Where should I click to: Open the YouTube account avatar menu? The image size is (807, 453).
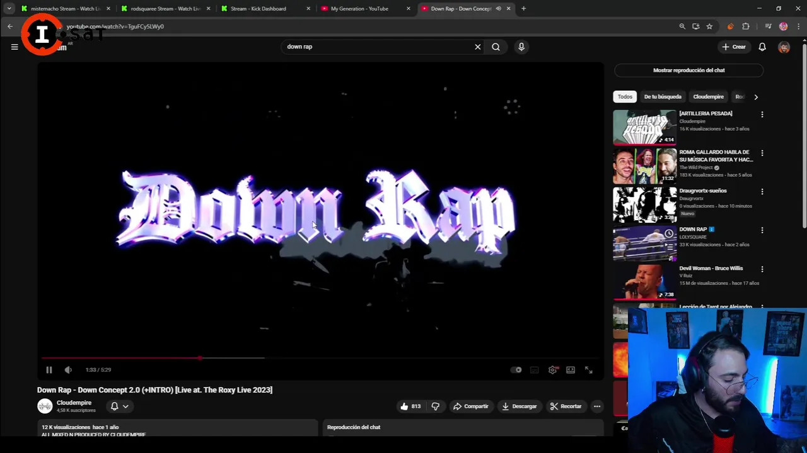[784, 47]
